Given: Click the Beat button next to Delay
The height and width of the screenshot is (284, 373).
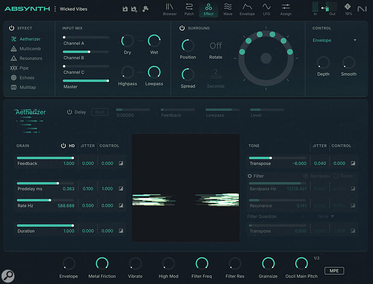Looking at the screenshot, I should [x=100, y=112].
